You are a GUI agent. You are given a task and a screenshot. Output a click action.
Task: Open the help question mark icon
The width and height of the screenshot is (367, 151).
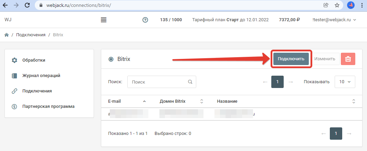click(145, 20)
